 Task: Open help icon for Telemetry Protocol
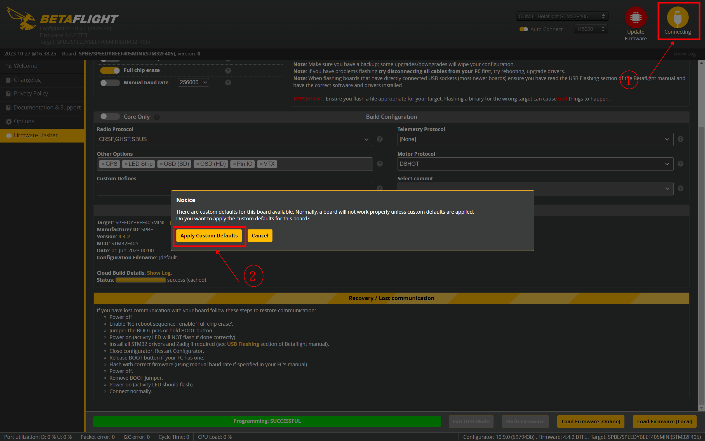(680, 139)
